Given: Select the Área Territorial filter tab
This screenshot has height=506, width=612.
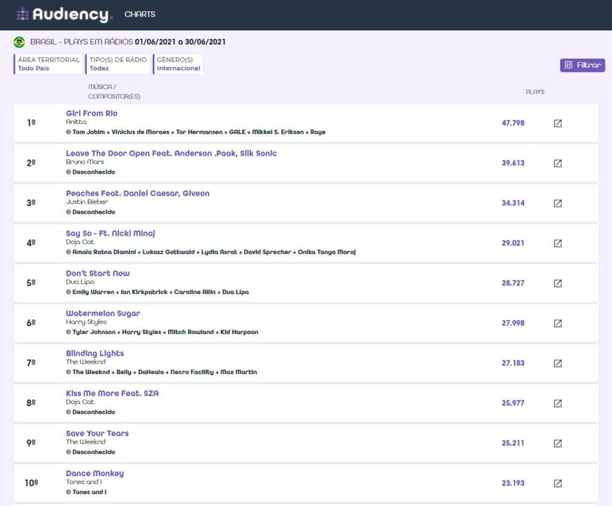Looking at the screenshot, I should pos(48,64).
